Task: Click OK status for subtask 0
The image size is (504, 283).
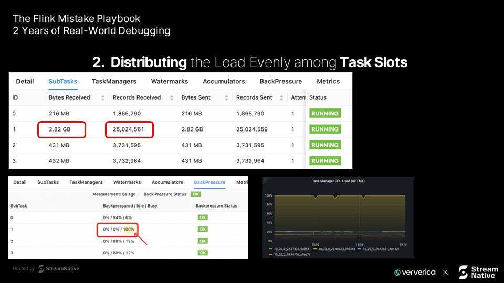Action: (x=203, y=217)
